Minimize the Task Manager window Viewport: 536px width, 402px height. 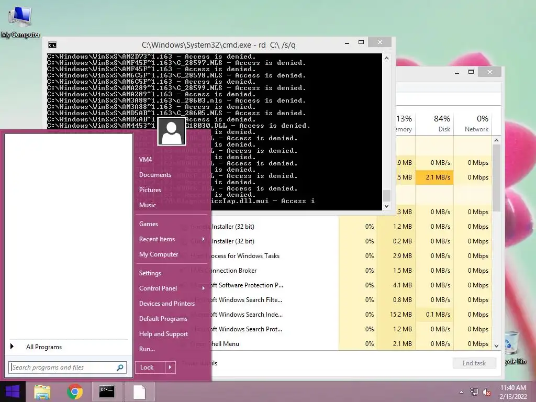pyautogui.click(x=457, y=72)
